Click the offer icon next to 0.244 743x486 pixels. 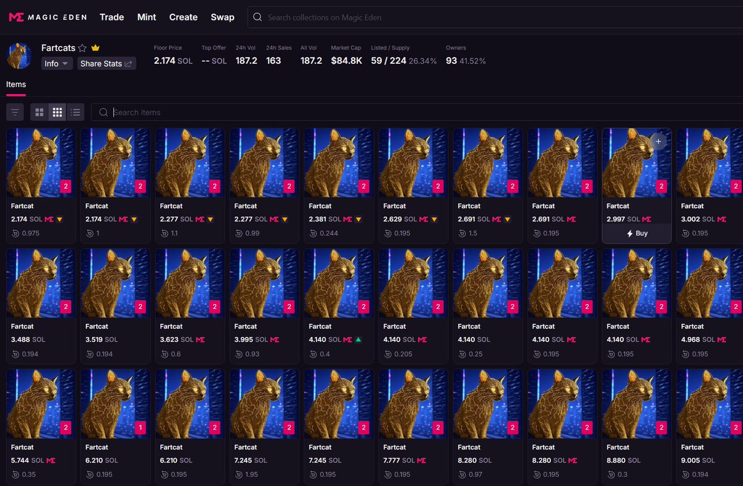[x=313, y=233]
